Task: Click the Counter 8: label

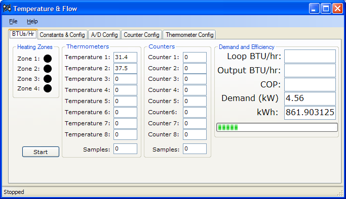Action: [164, 134]
